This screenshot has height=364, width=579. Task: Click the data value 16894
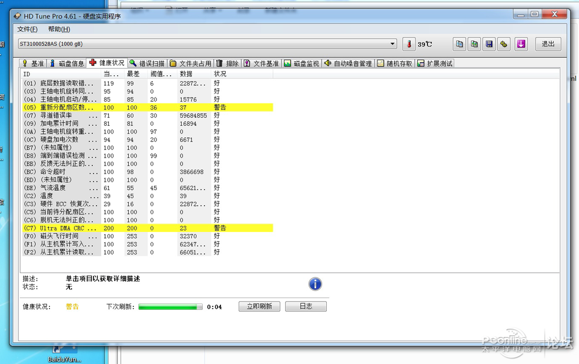pyautogui.click(x=188, y=123)
